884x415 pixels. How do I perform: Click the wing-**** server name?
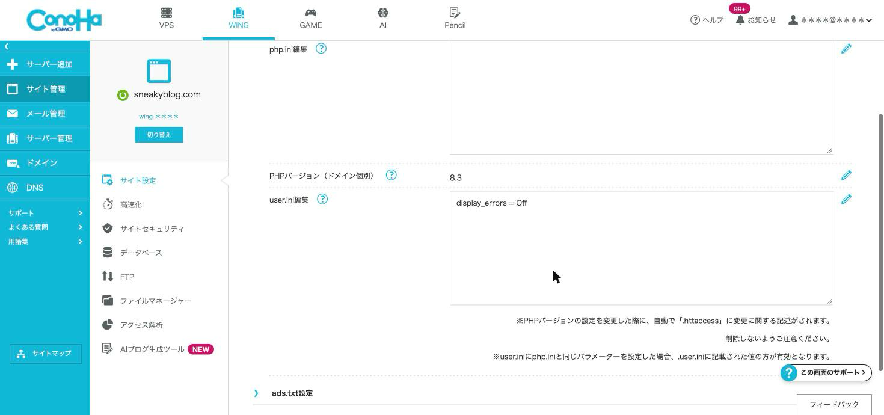tap(159, 117)
